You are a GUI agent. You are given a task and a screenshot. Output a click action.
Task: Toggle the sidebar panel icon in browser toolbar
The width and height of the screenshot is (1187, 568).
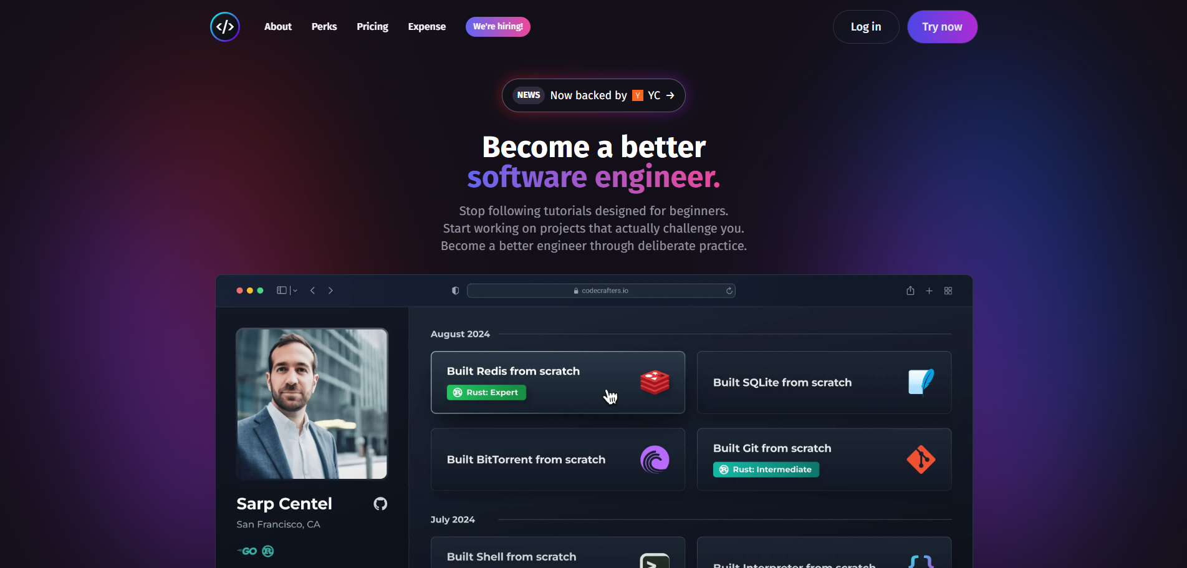tap(282, 291)
